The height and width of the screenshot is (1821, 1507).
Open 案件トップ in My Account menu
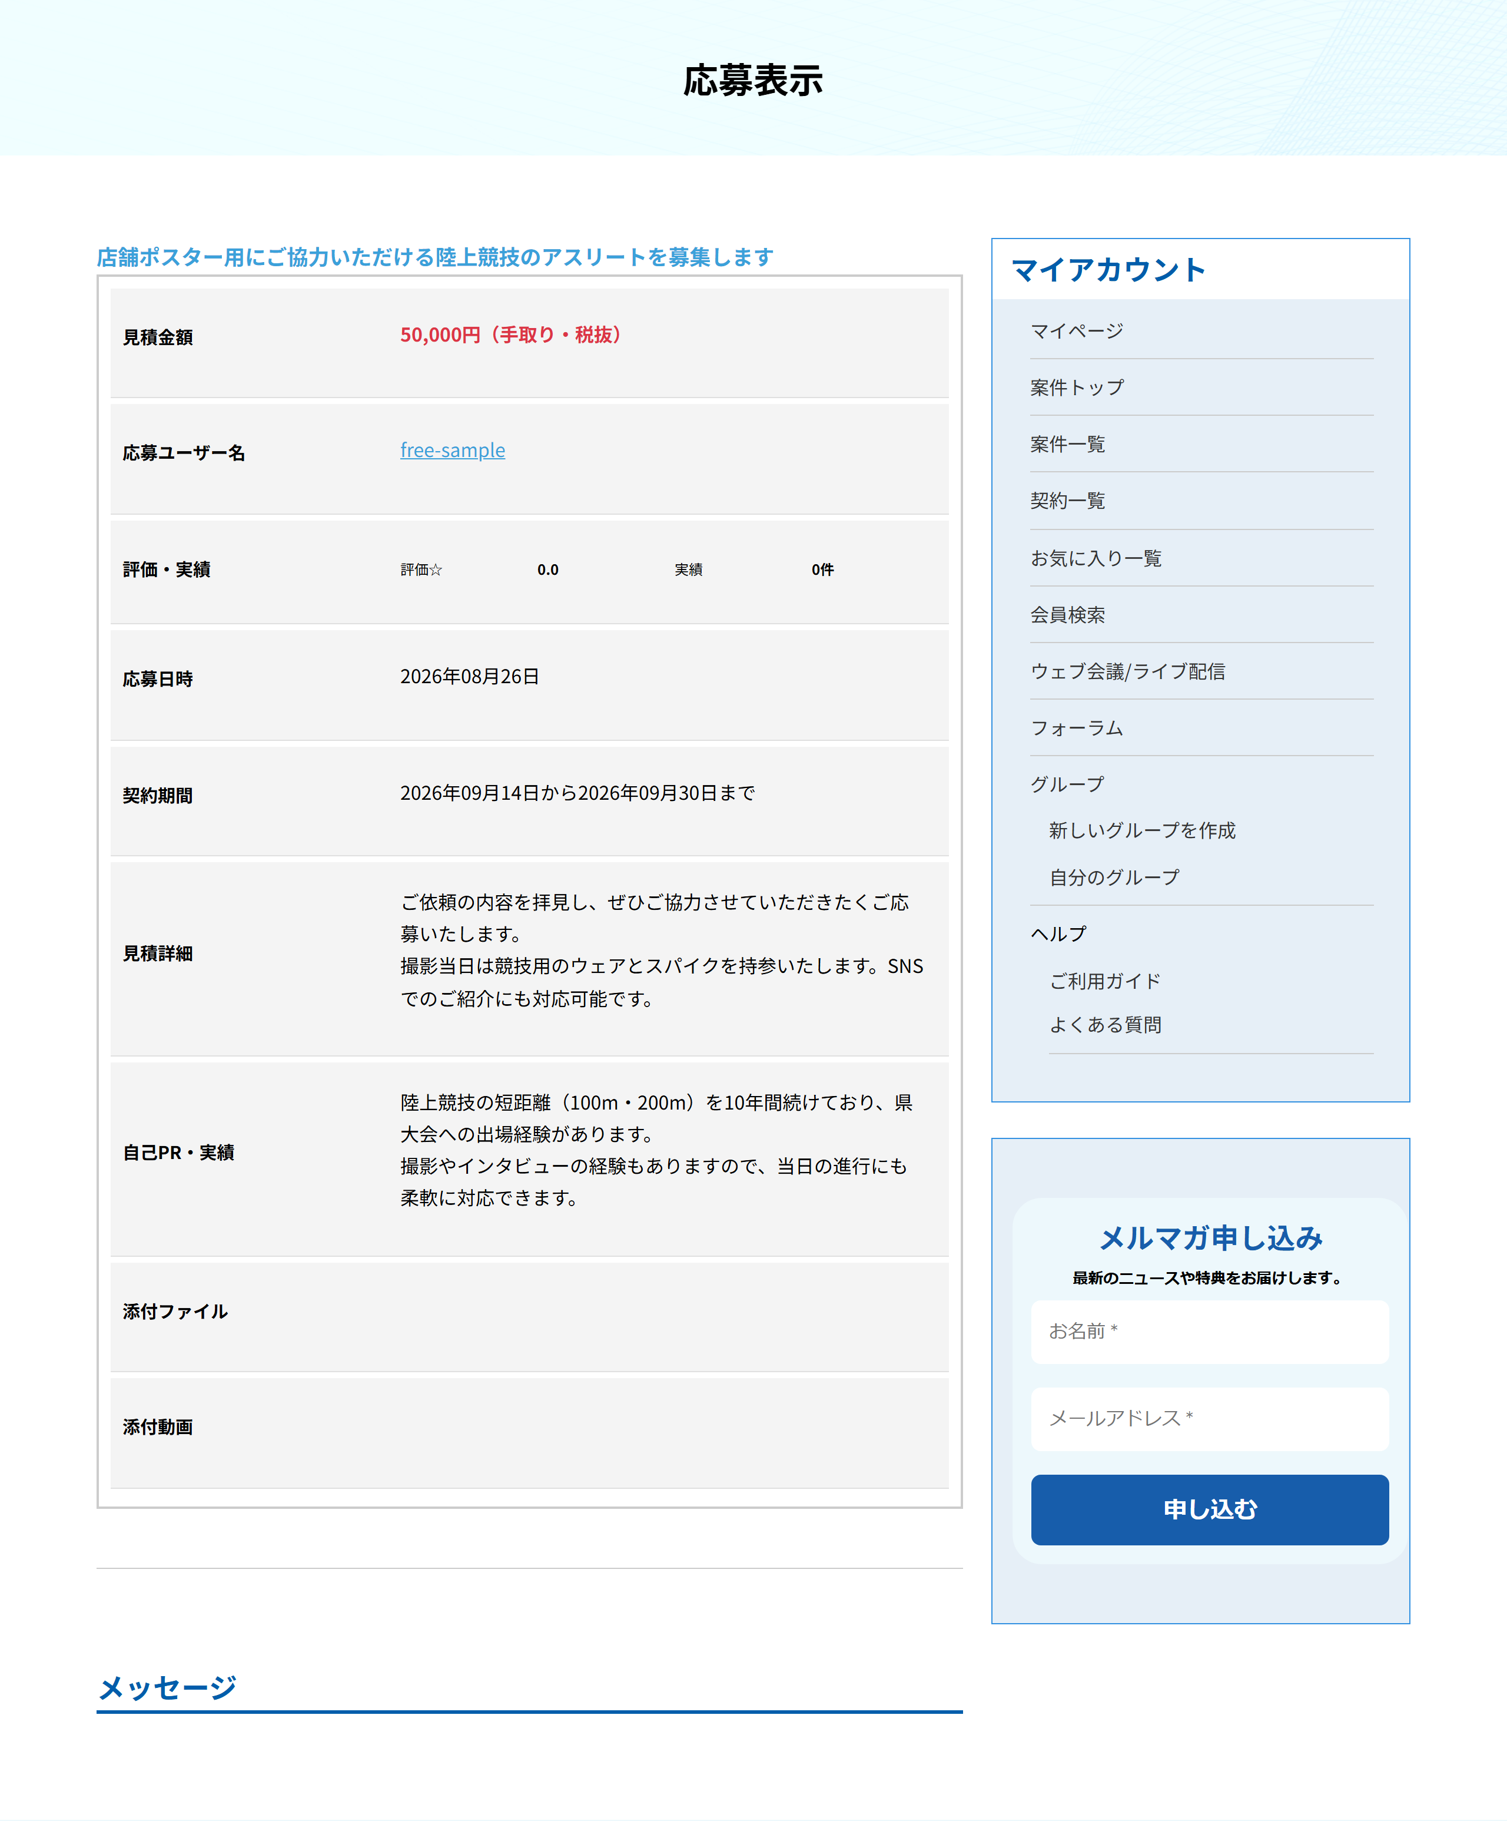(1076, 387)
